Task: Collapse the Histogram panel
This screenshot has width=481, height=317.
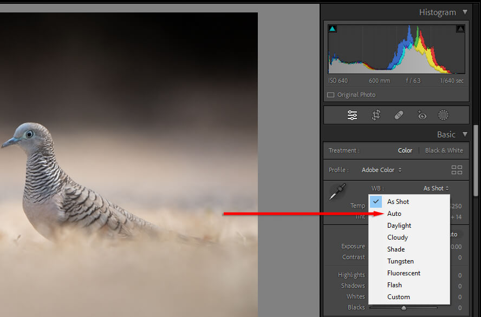Action: click(x=465, y=12)
